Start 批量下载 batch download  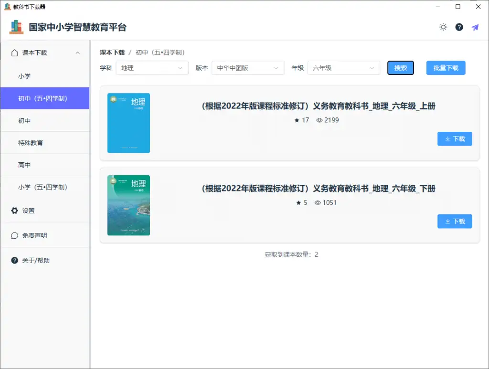click(x=446, y=68)
